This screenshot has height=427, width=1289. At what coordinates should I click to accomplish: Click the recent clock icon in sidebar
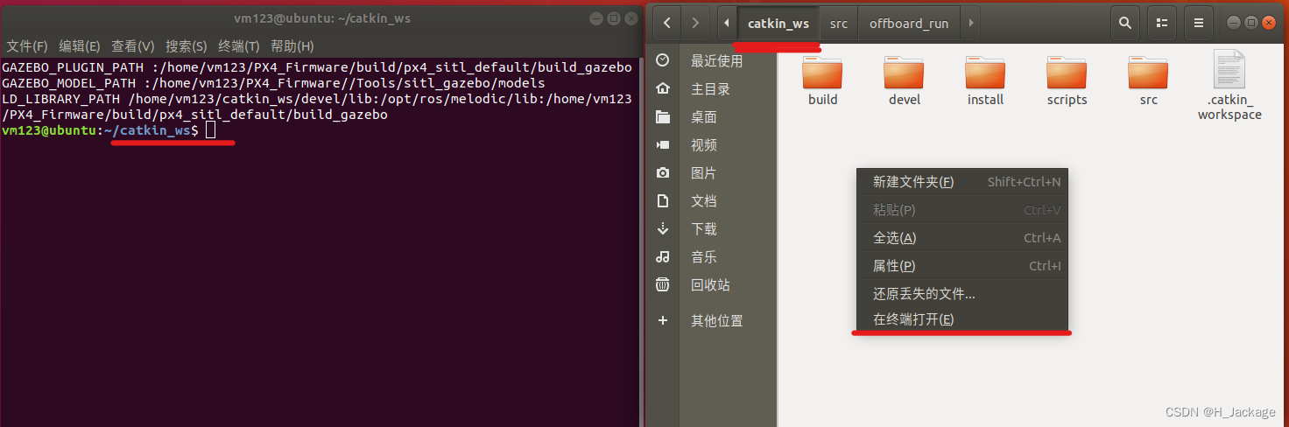663,60
